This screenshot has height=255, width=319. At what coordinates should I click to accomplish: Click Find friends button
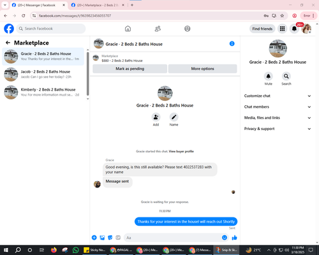point(262,29)
